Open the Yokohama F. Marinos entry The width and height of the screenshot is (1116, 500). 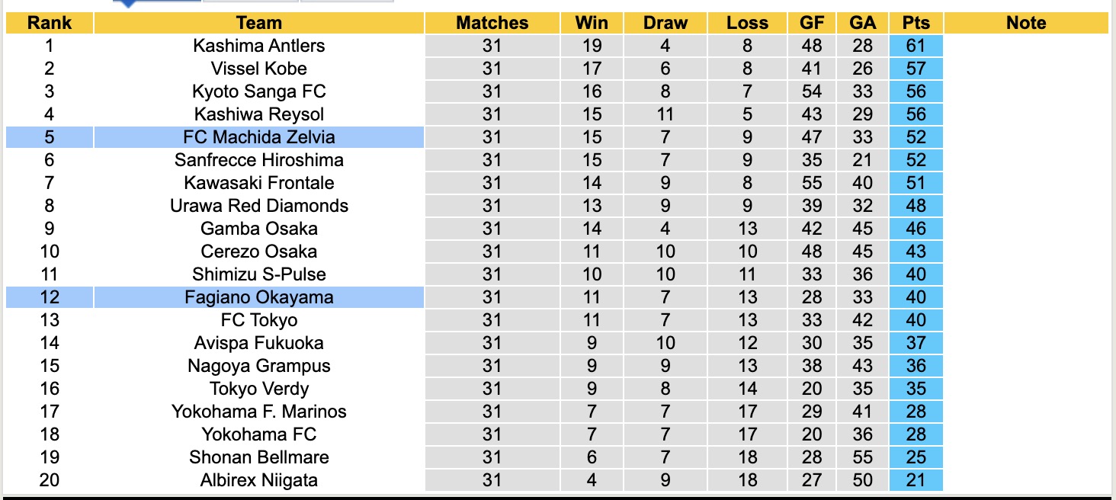point(259,412)
